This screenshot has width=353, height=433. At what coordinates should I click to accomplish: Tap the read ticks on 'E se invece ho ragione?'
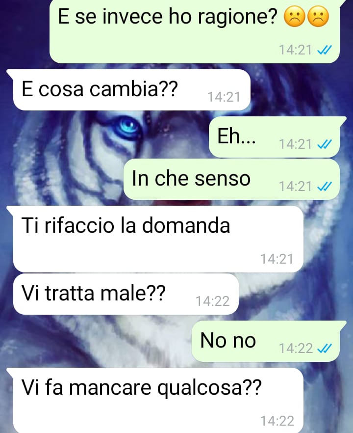pyautogui.click(x=325, y=50)
